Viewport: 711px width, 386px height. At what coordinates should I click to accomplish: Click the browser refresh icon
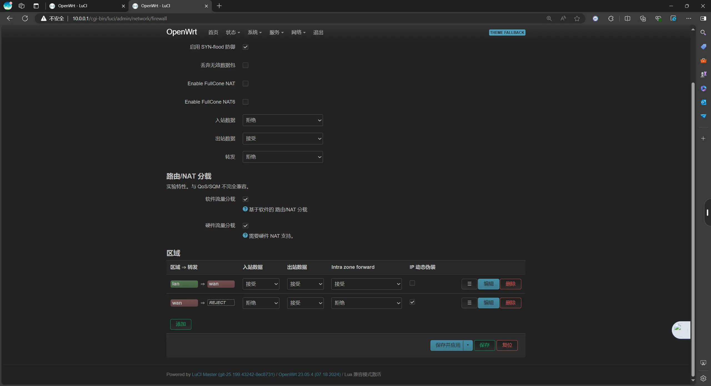pos(25,18)
